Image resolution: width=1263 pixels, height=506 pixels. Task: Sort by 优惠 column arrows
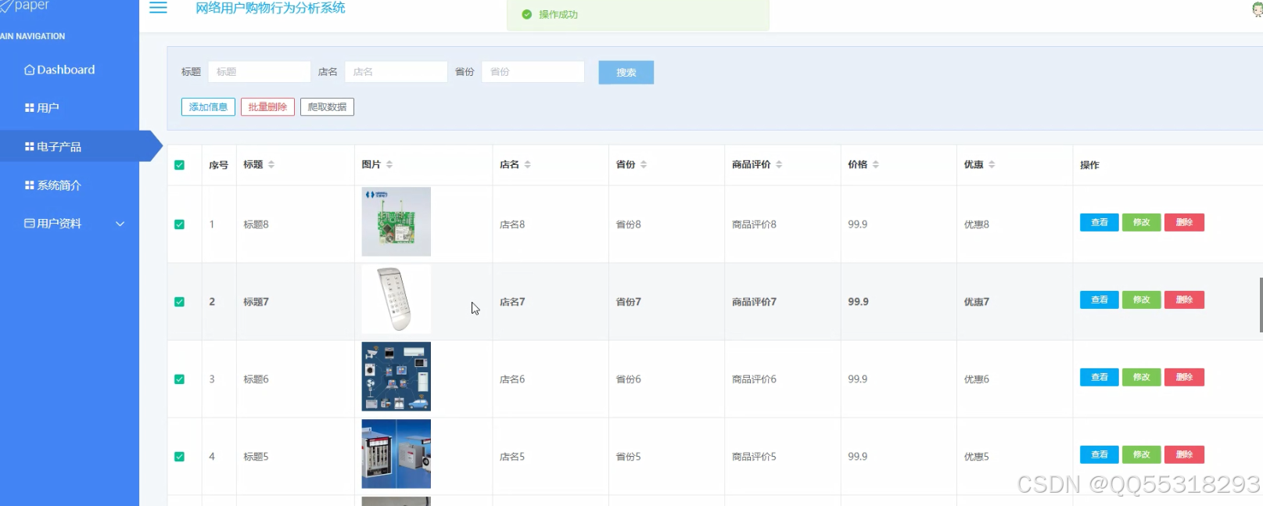992,164
